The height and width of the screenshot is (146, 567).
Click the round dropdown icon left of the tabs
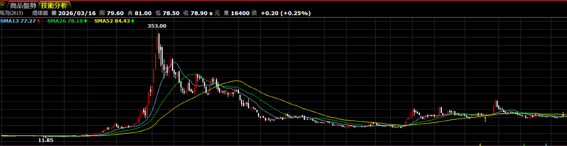[x=3, y=5]
